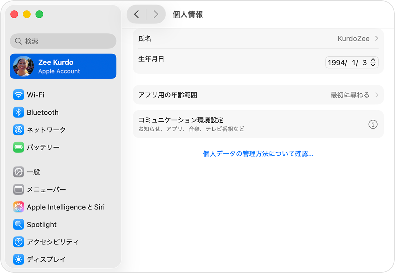
Task: Click the 生年月日 stepper arrows
Action: (x=373, y=62)
